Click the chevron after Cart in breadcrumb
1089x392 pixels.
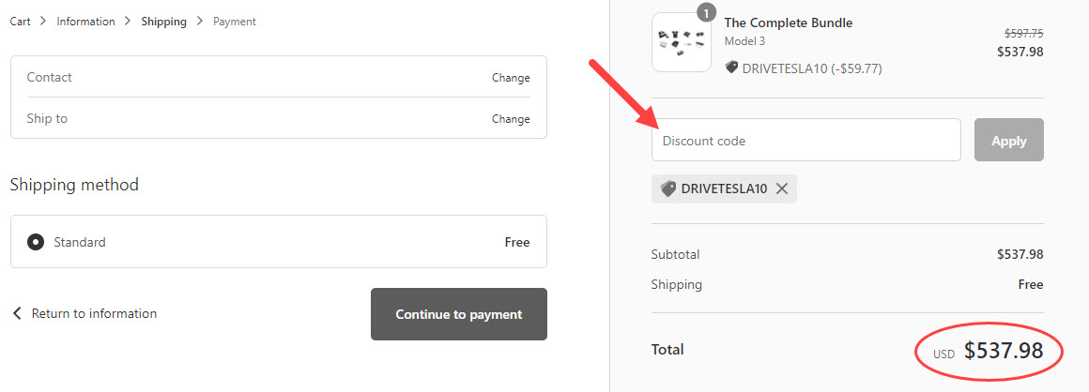[x=43, y=22]
